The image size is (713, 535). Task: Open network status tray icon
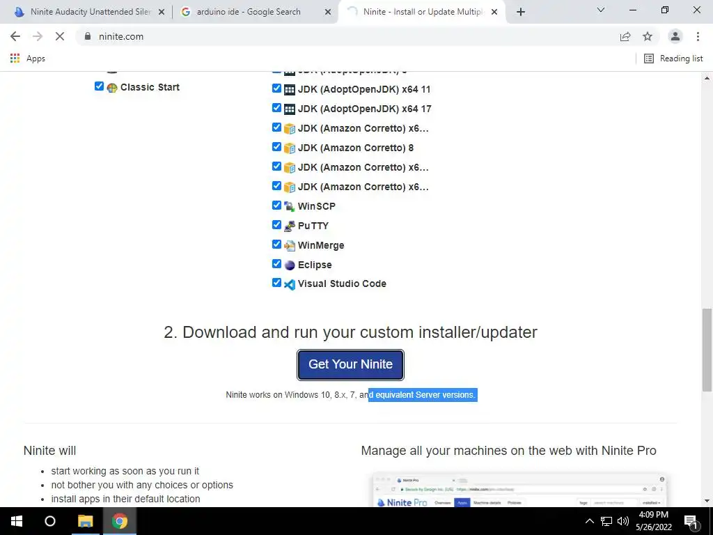(606, 521)
